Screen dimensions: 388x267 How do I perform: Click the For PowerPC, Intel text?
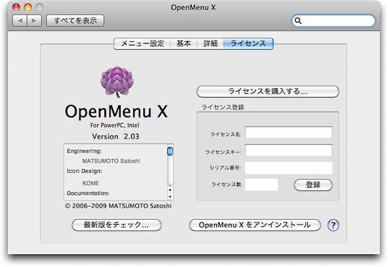pos(115,125)
